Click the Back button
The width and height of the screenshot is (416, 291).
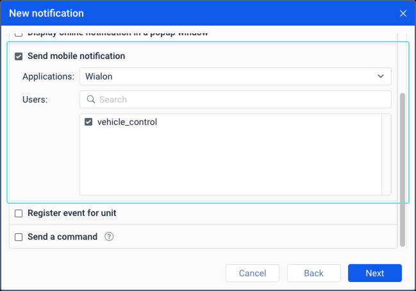point(313,273)
